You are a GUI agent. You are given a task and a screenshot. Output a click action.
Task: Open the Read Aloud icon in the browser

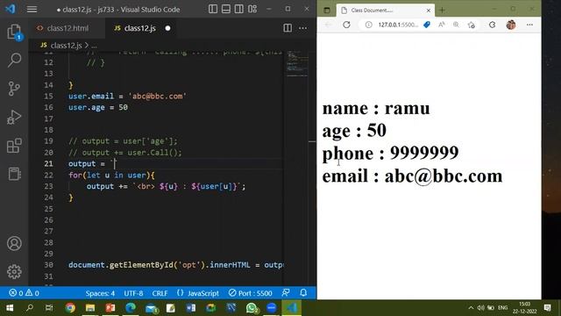point(442,25)
